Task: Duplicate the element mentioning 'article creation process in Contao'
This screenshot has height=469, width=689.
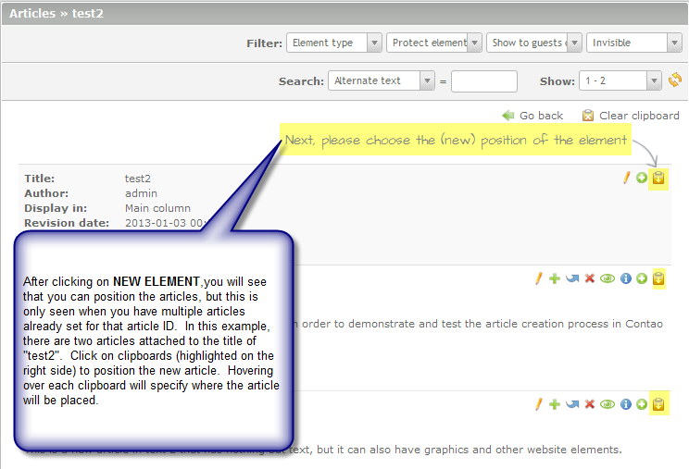Action: point(555,278)
